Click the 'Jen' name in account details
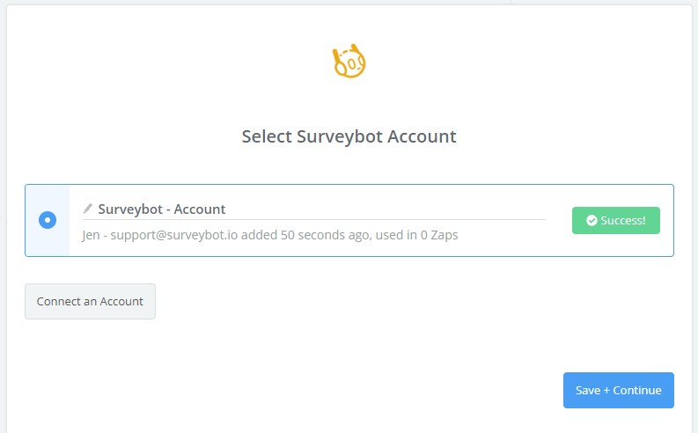This screenshot has width=698, height=433. point(91,234)
